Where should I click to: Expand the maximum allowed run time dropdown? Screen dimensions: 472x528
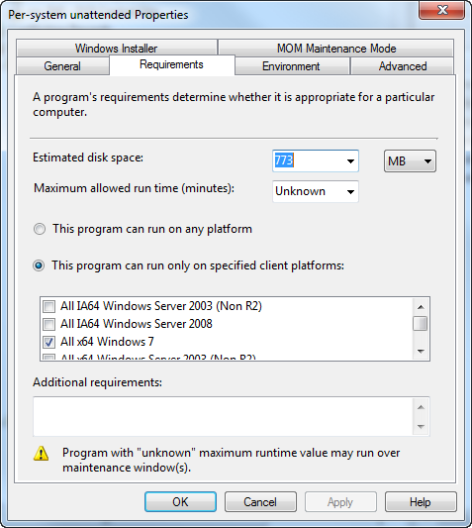pyautogui.click(x=350, y=192)
